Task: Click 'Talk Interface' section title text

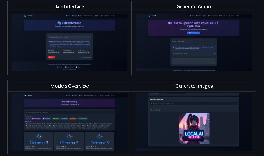Action: click(x=70, y=7)
